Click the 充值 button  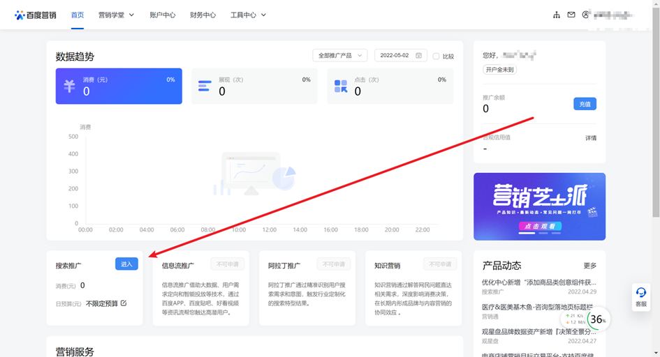point(585,104)
